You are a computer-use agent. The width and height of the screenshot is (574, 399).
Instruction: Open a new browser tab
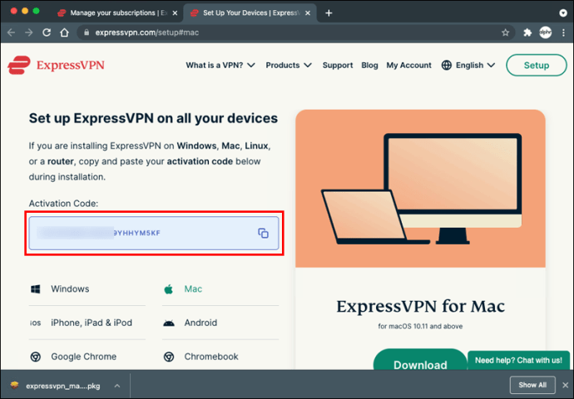[x=329, y=13]
